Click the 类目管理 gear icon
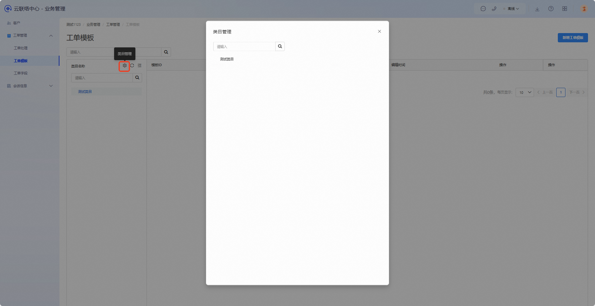595x306 pixels. (x=125, y=66)
